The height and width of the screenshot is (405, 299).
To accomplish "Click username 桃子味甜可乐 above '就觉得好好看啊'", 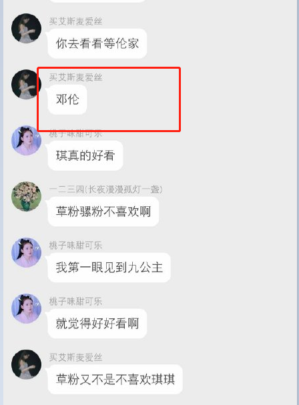I will click(x=75, y=302).
